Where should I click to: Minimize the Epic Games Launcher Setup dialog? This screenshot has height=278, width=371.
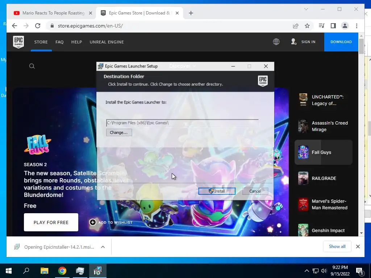(233, 67)
